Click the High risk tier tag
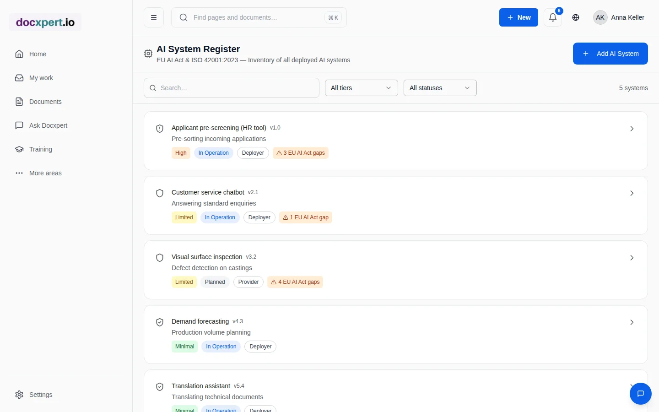The height and width of the screenshot is (412, 659). (x=181, y=153)
